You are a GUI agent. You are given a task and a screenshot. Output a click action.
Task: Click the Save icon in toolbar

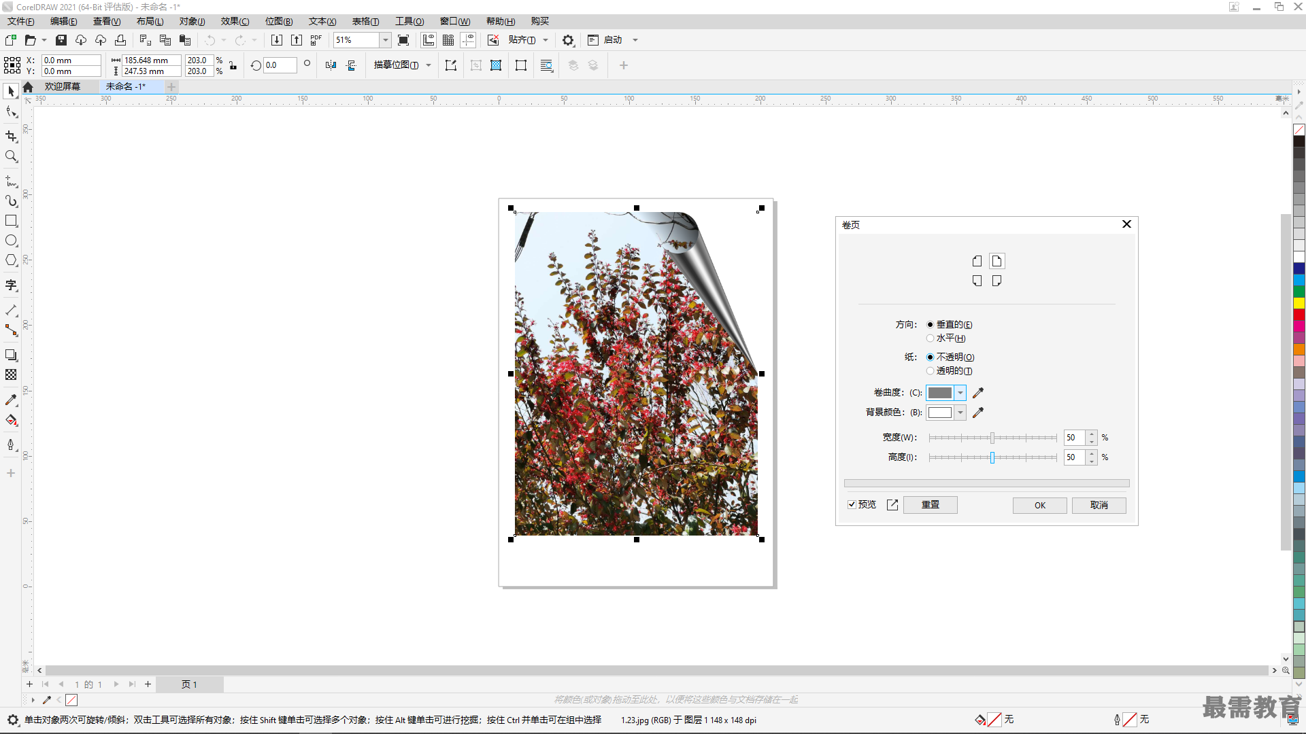[x=61, y=40]
